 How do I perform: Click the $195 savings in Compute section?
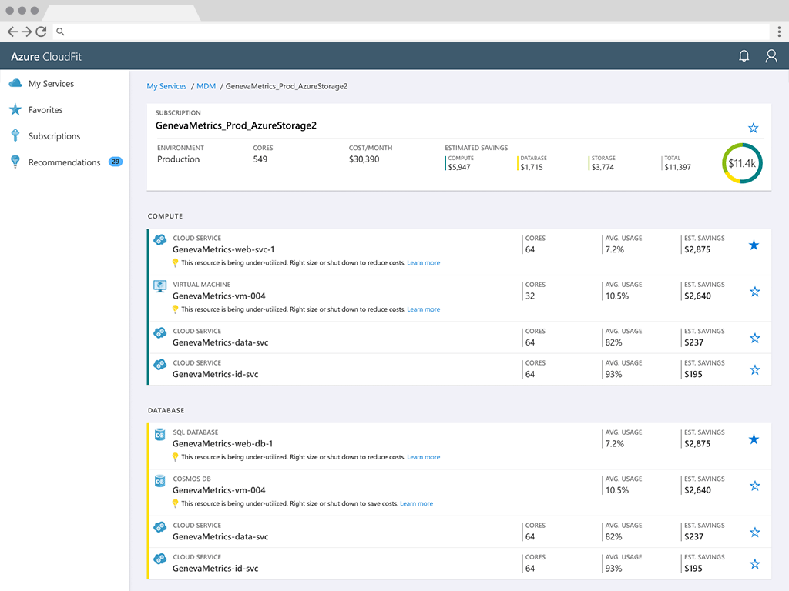point(693,375)
